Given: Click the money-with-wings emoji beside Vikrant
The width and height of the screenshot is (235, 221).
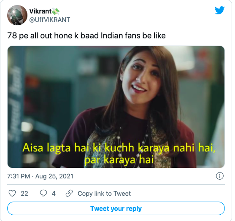Looking at the screenshot, I should [x=56, y=11].
